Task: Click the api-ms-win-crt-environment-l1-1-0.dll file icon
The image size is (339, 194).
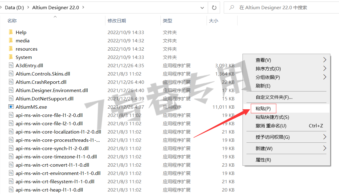Action: click(11, 173)
